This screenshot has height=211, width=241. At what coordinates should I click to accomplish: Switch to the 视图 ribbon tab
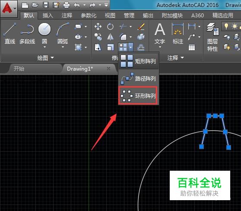click(110, 16)
